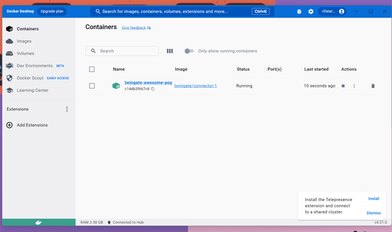The height and width of the screenshot is (232, 392).
Task: Click the Extensions heading
Action: [18, 109]
